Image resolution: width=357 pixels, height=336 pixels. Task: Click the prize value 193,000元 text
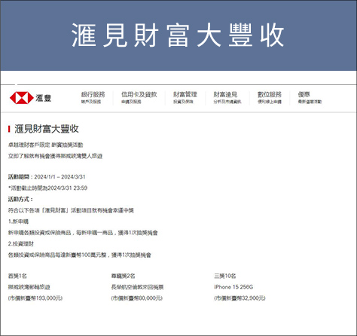(35, 298)
